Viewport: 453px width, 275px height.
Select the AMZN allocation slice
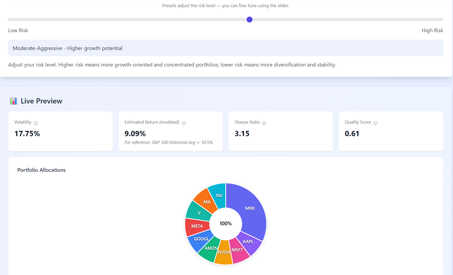211,248
